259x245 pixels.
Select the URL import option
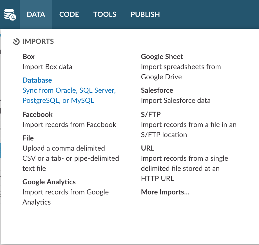point(148,148)
